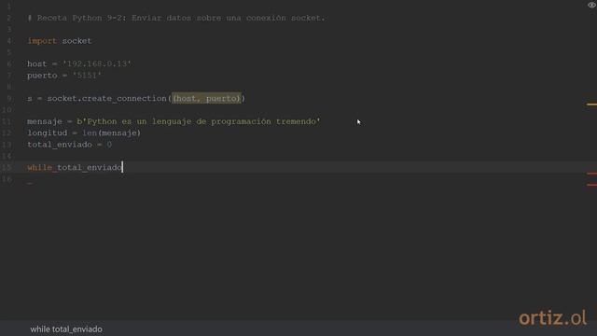Click the 'host' variable on line 6
The width and height of the screenshot is (597, 336).
pyautogui.click(x=37, y=63)
